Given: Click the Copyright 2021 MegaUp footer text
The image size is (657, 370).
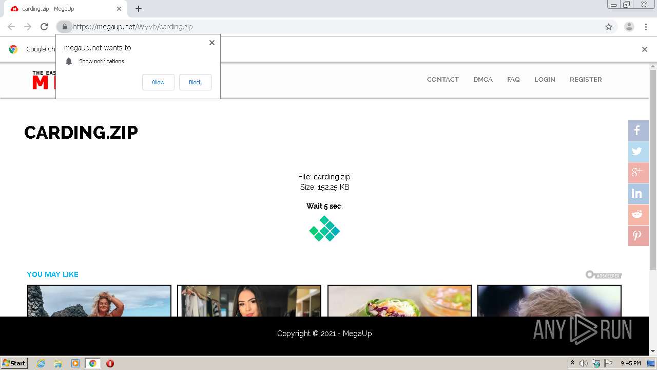Looking at the screenshot, I should click(324, 334).
